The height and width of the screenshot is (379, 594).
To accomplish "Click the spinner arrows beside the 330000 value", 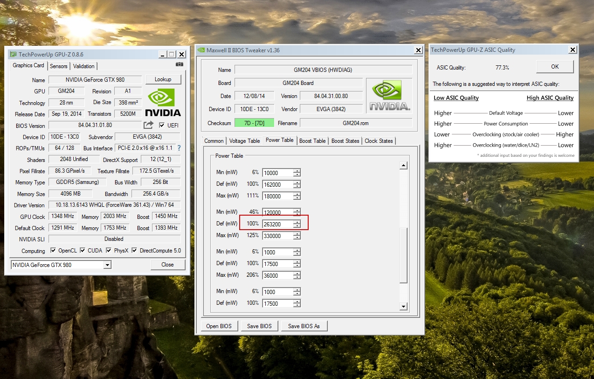I will coord(297,236).
